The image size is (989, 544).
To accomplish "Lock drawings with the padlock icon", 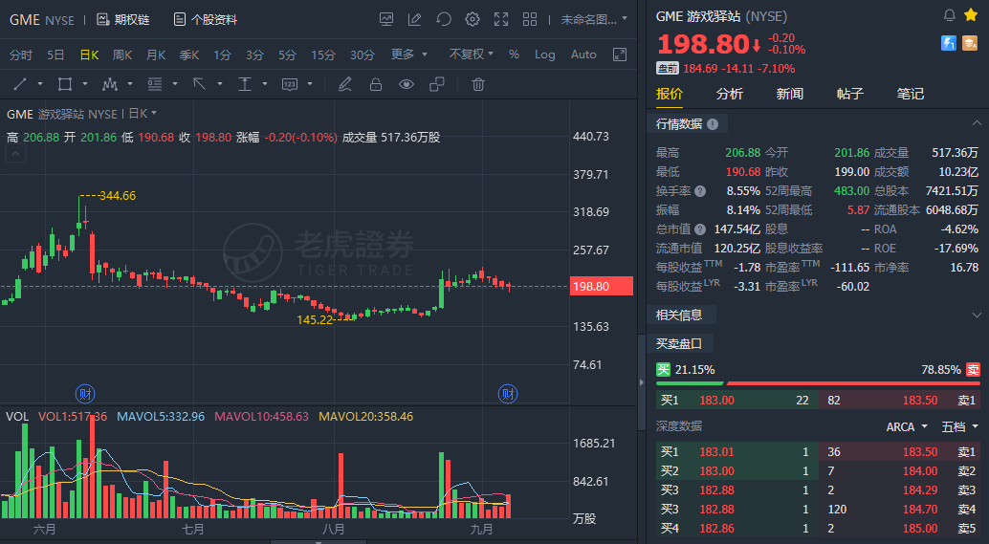I will tap(376, 84).
